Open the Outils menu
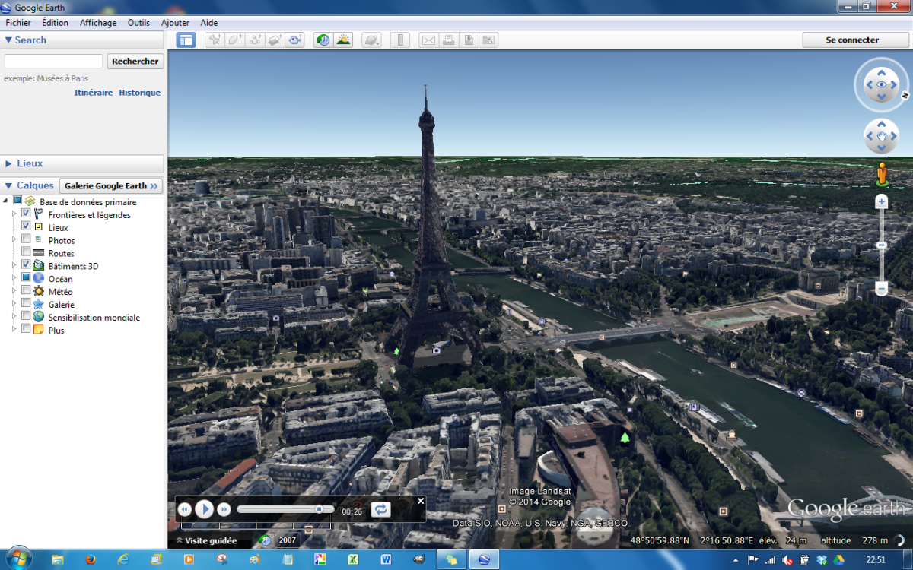 tap(138, 23)
